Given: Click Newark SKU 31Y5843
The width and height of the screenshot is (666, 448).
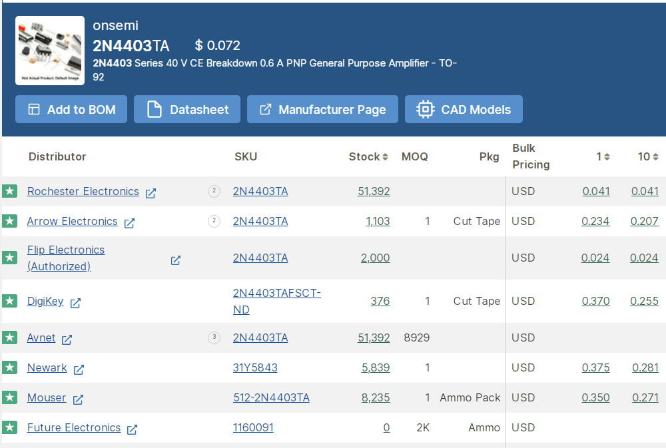Looking at the screenshot, I should tap(255, 367).
